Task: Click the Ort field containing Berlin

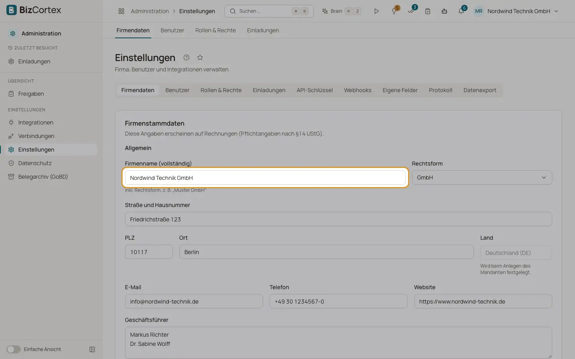Action: click(x=327, y=252)
